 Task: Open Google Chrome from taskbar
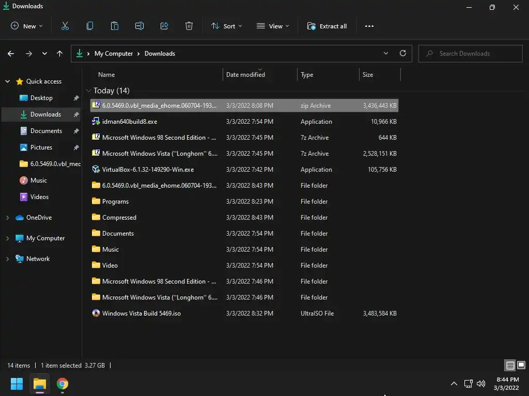click(63, 384)
